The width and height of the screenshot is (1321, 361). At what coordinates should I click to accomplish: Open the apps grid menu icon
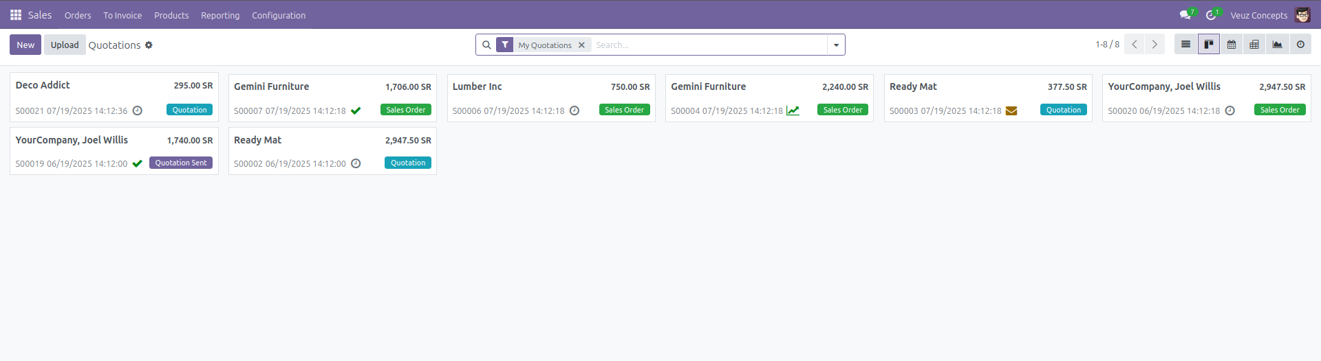point(15,15)
